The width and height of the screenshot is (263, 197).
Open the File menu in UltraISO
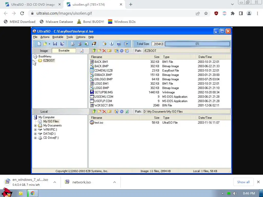tap(35, 37)
